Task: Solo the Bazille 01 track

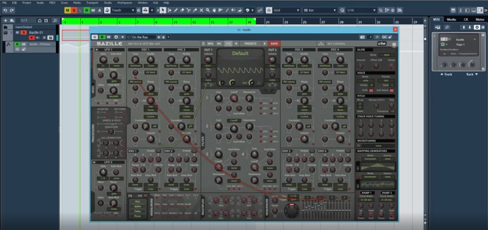Action: [x=23, y=32]
